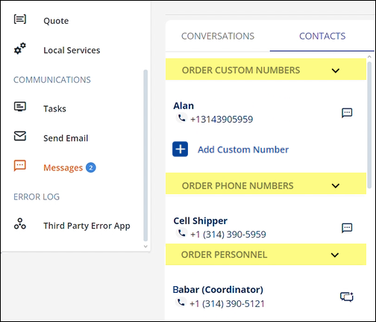The width and height of the screenshot is (376, 322).
Task: Click the blue plus Add Custom Number icon
Action: pyautogui.click(x=181, y=149)
